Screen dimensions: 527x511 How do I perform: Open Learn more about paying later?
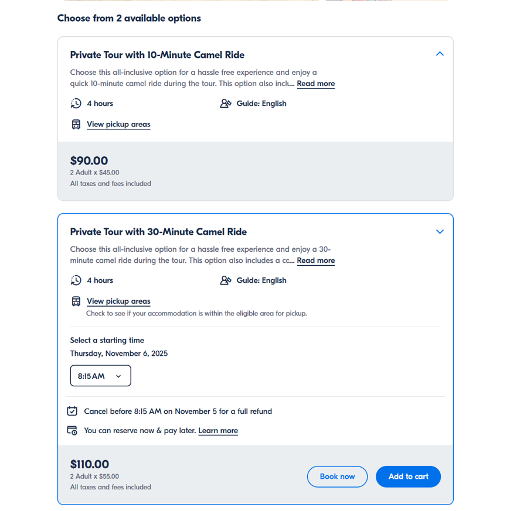click(x=218, y=431)
